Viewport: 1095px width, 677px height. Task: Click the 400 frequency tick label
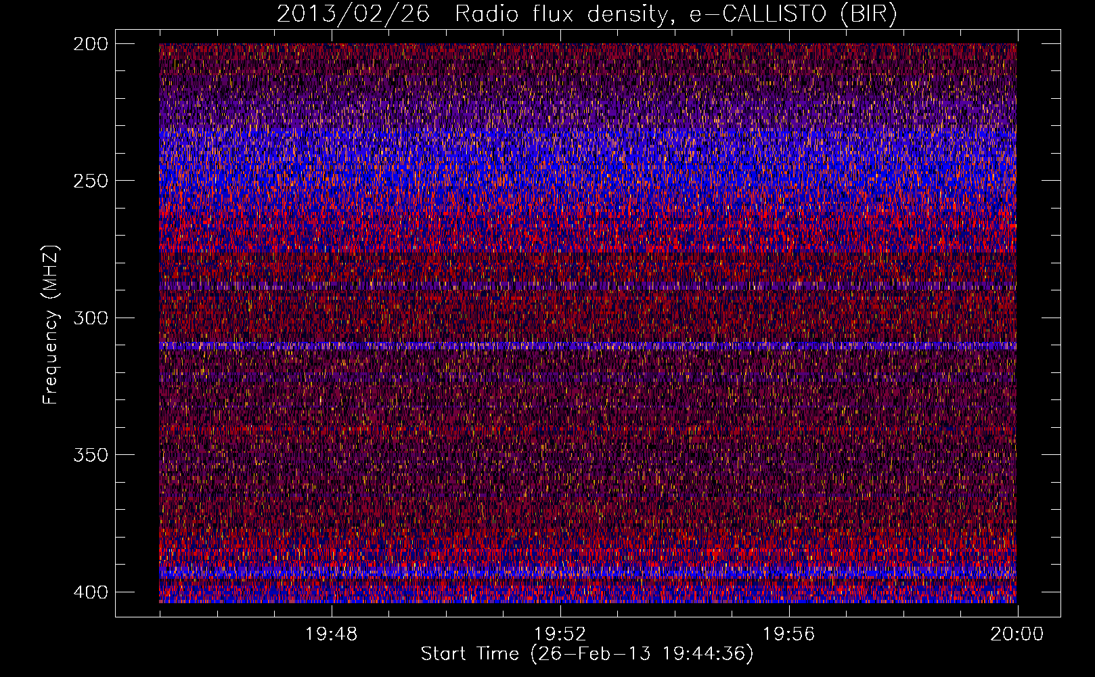tap(90, 592)
